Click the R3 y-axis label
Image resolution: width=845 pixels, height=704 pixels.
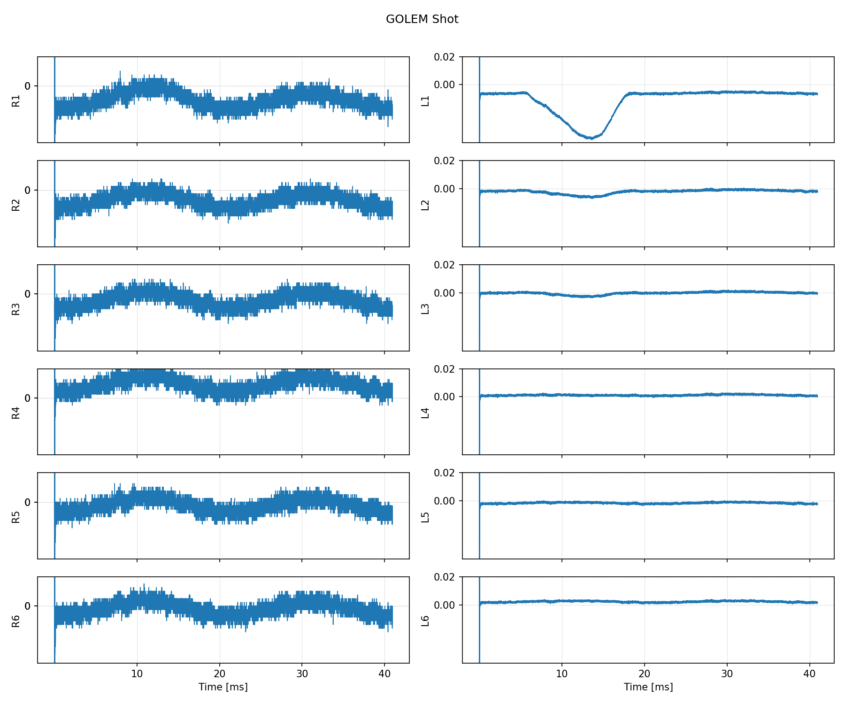click(x=16, y=309)
